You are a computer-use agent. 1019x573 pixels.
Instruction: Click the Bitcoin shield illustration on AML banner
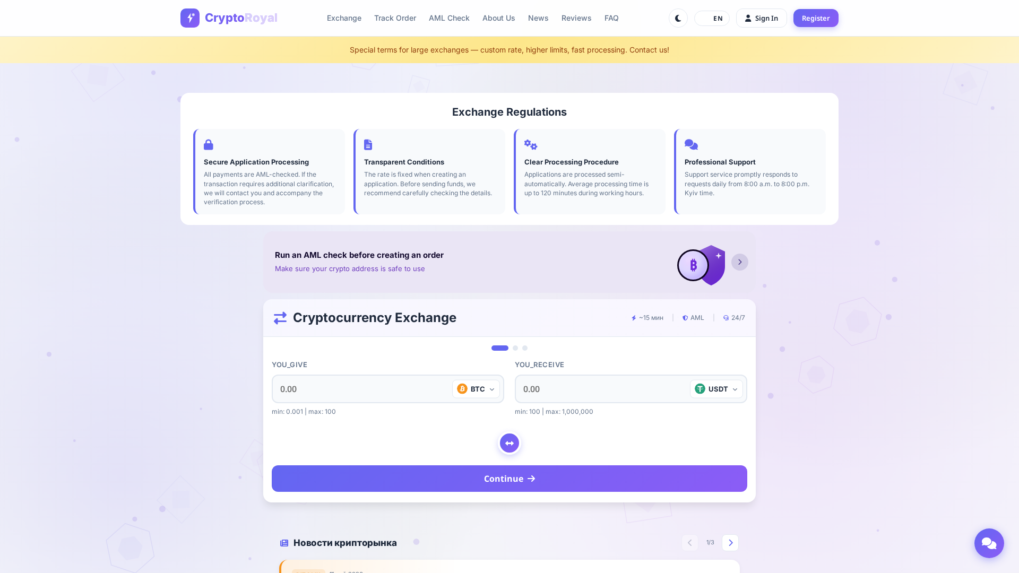(x=701, y=265)
